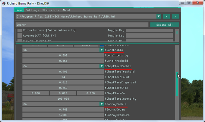Click the fChapFlareIntensity value 100.000
Screen dimensions: 205x122
coord(63,99)
